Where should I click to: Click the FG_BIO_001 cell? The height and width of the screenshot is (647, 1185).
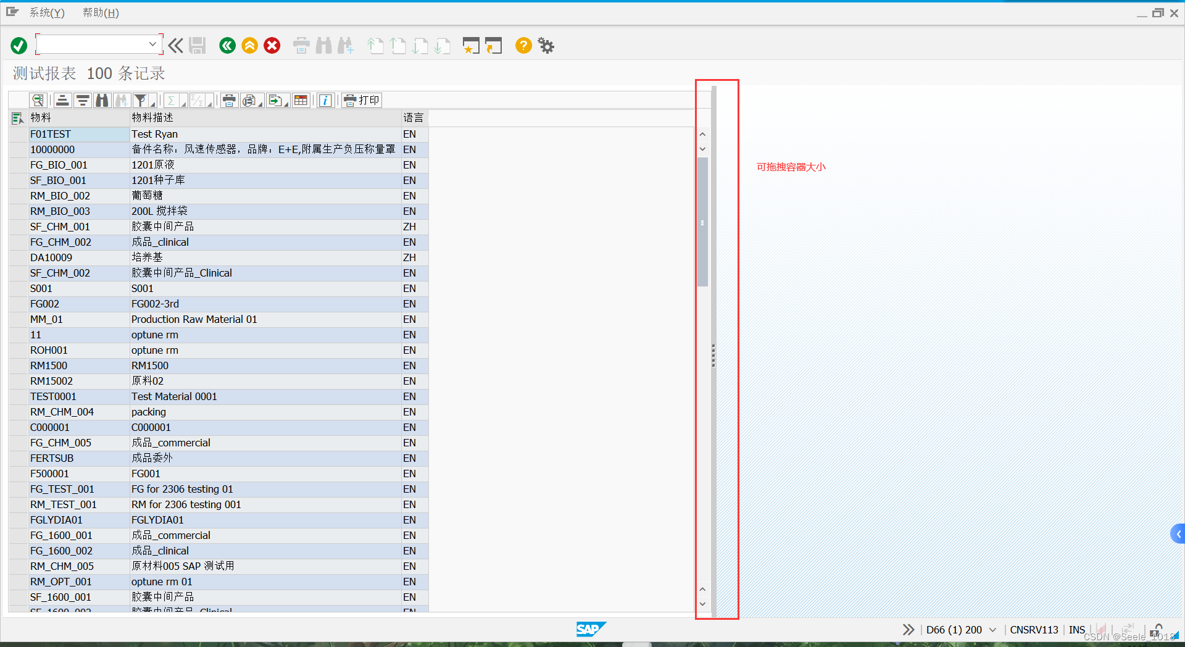[x=78, y=165]
